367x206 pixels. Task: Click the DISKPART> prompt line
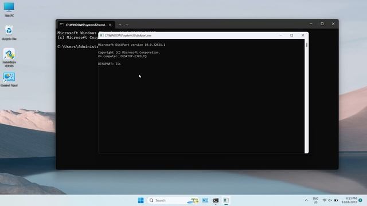(110, 64)
